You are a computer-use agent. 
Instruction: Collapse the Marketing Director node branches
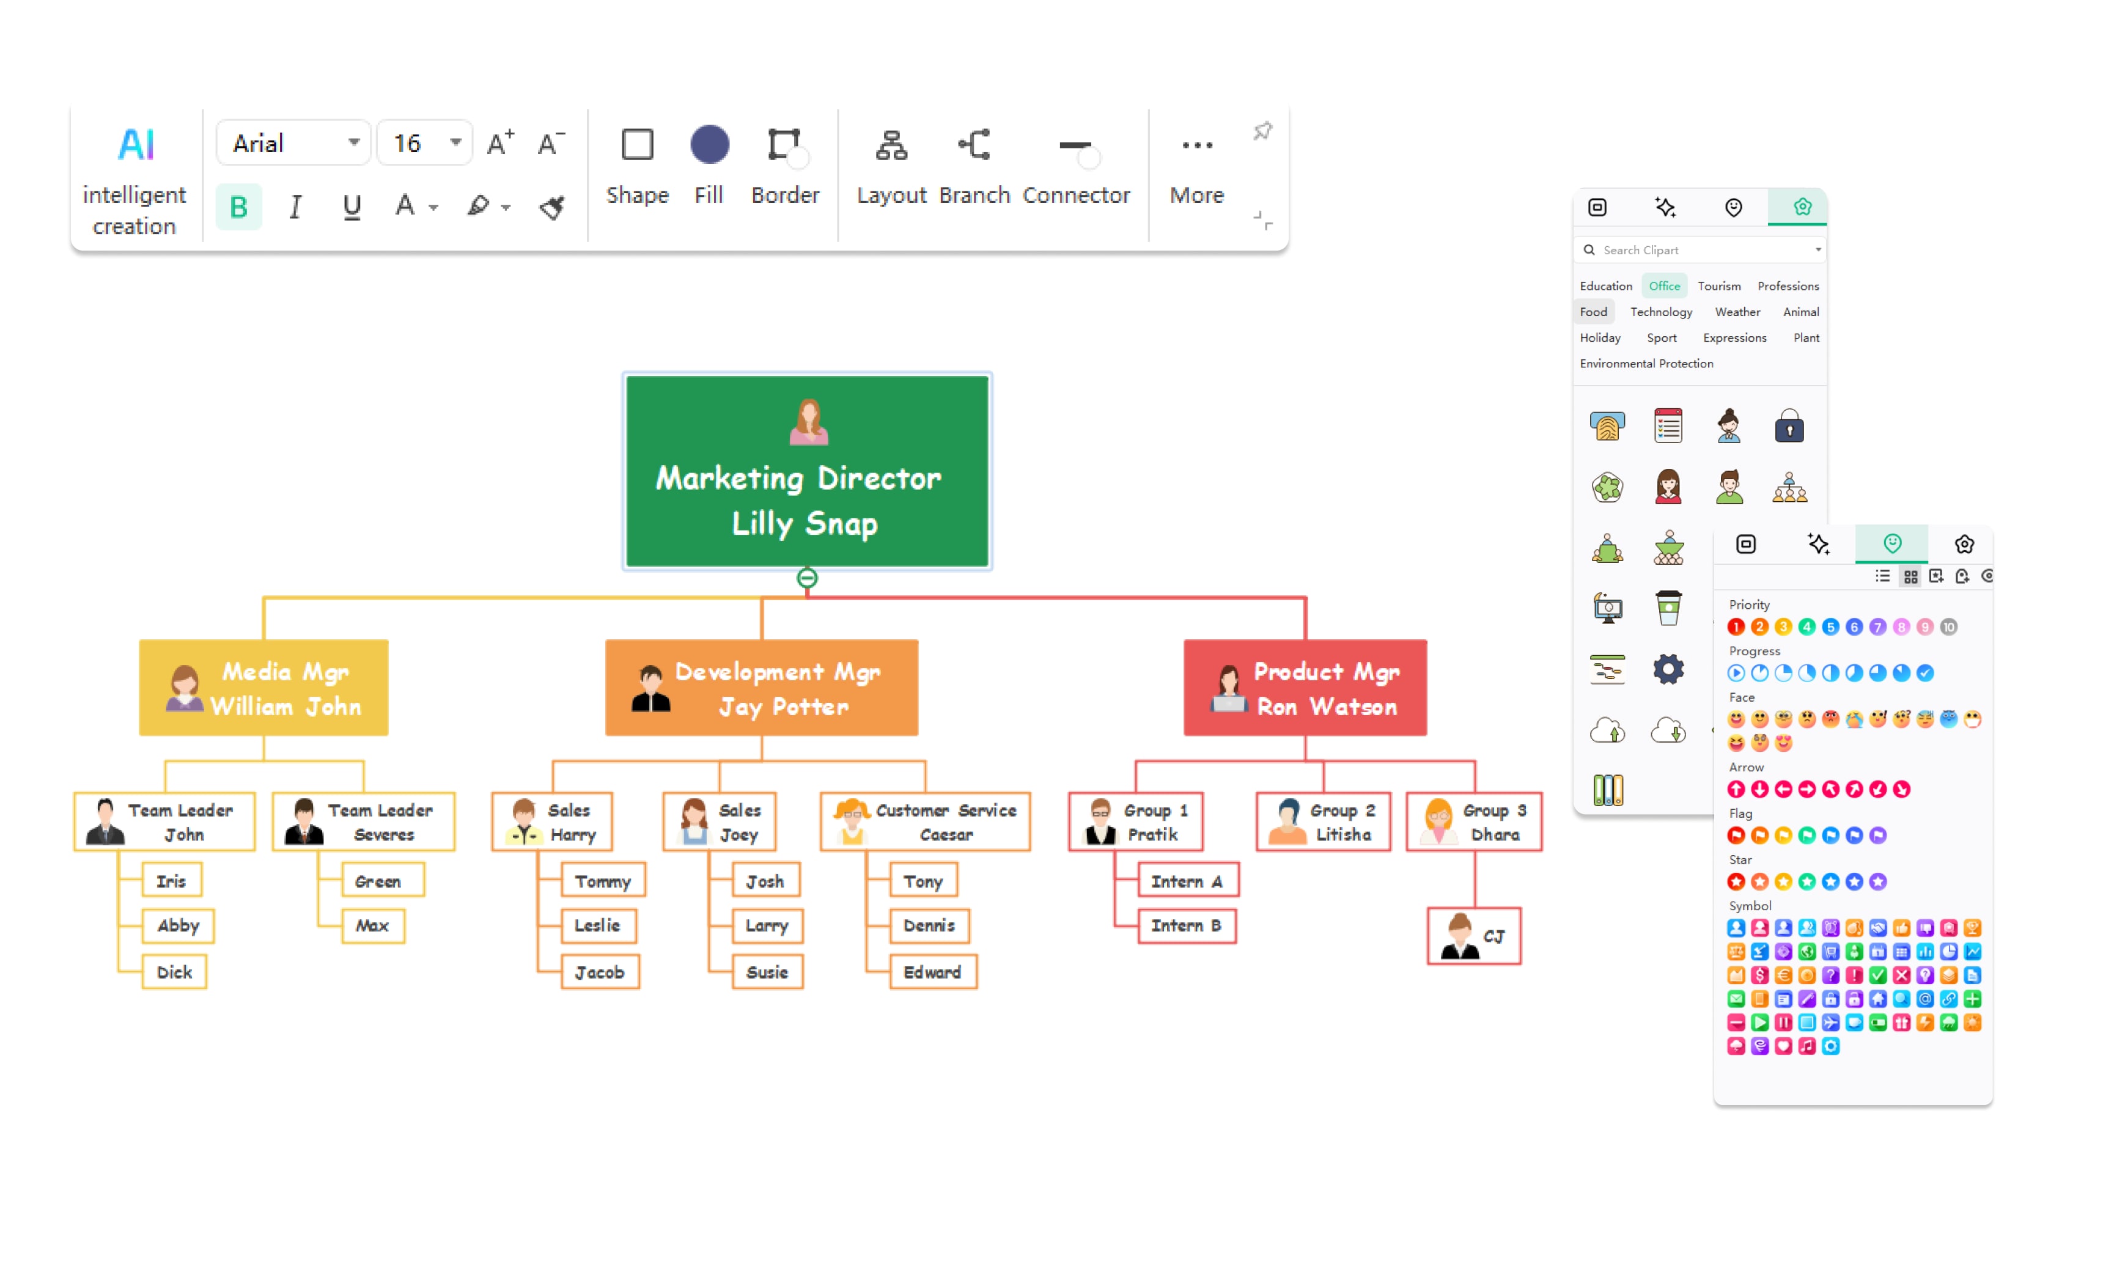point(806,578)
